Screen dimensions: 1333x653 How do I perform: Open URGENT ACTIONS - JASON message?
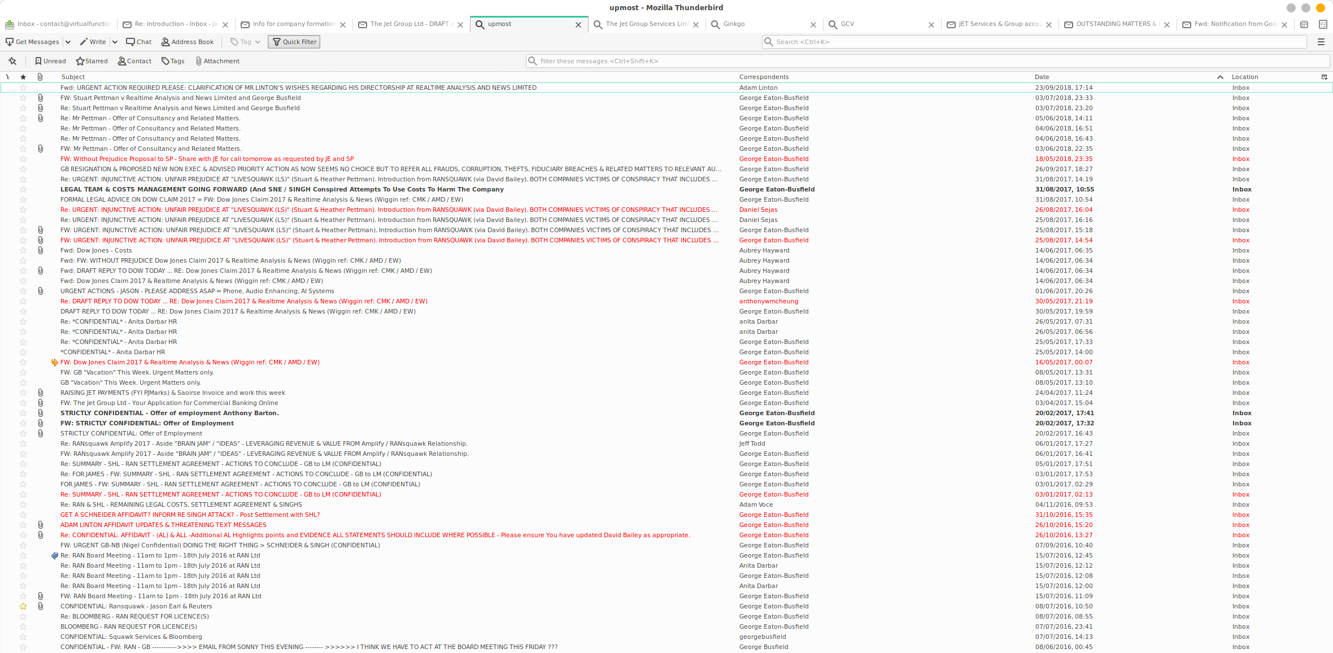[x=666, y=291]
